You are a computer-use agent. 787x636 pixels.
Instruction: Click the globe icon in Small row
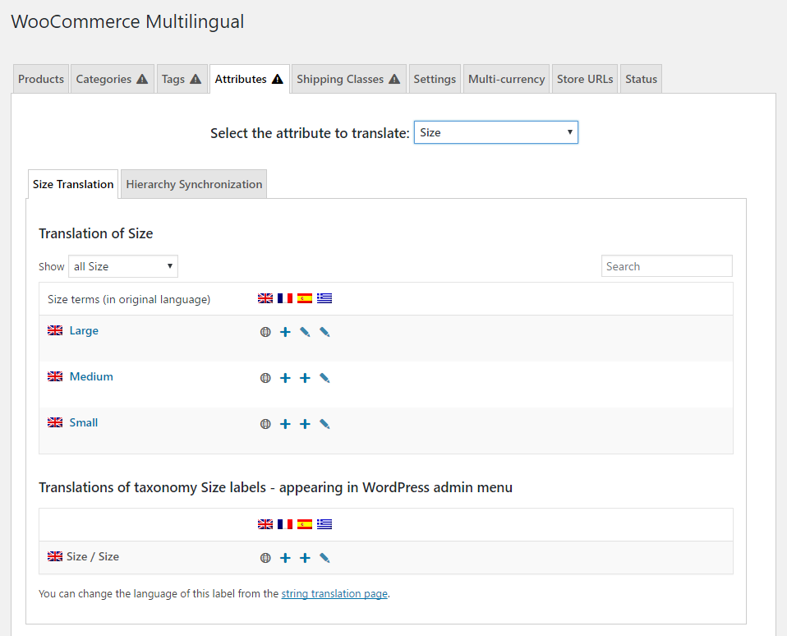[265, 424]
